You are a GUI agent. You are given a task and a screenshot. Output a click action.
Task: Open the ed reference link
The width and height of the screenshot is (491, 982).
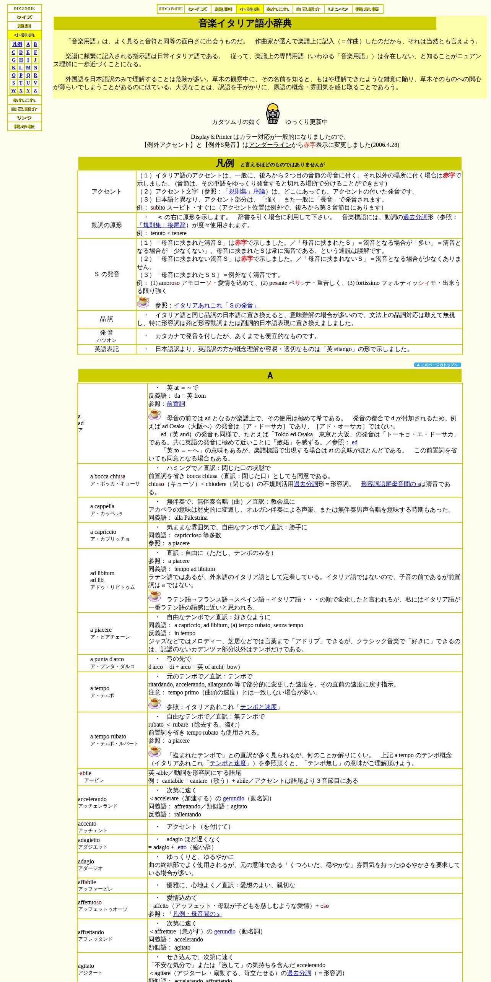pyautogui.click(x=354, y=442)
